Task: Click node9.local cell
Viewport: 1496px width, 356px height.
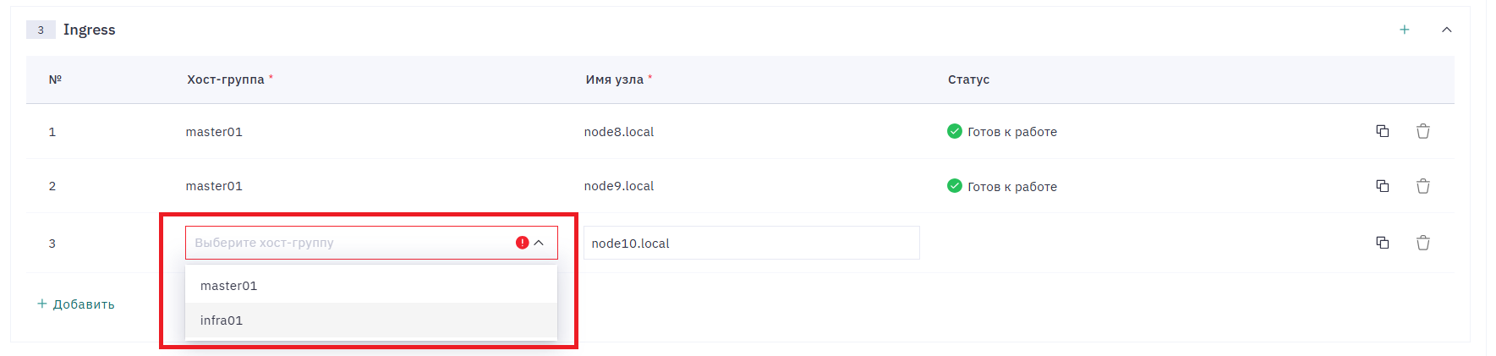Action: point(618,186)
